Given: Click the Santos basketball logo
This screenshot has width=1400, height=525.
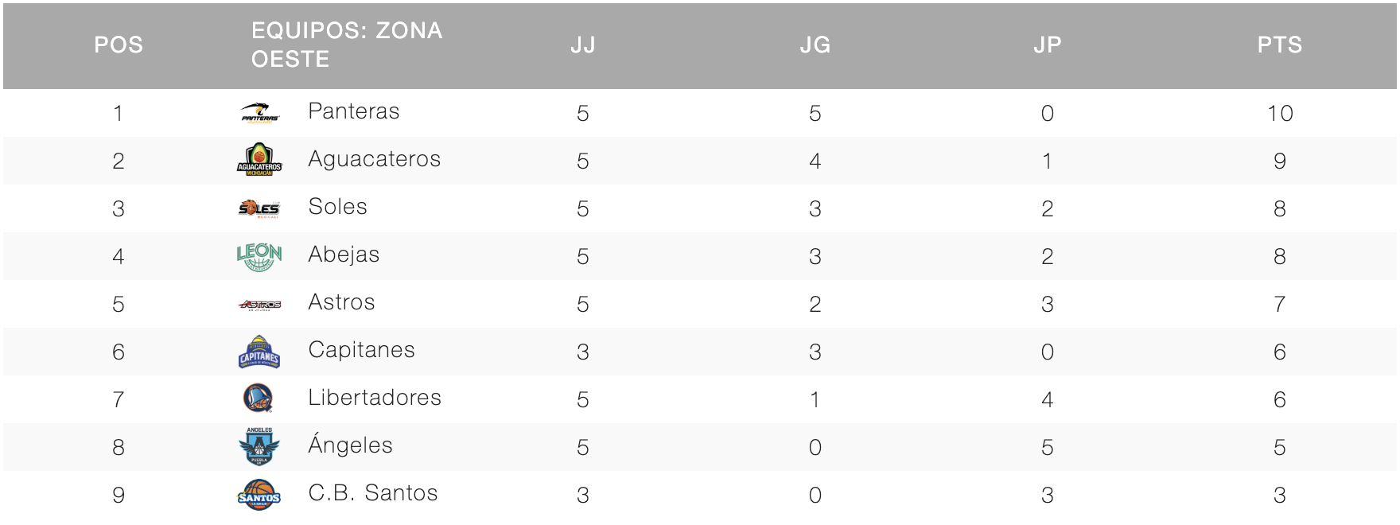Looking at the screenshot, I should pos(259,495).
